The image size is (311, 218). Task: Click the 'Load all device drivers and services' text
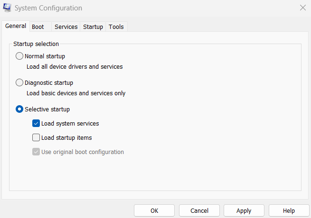click(75, 67)
